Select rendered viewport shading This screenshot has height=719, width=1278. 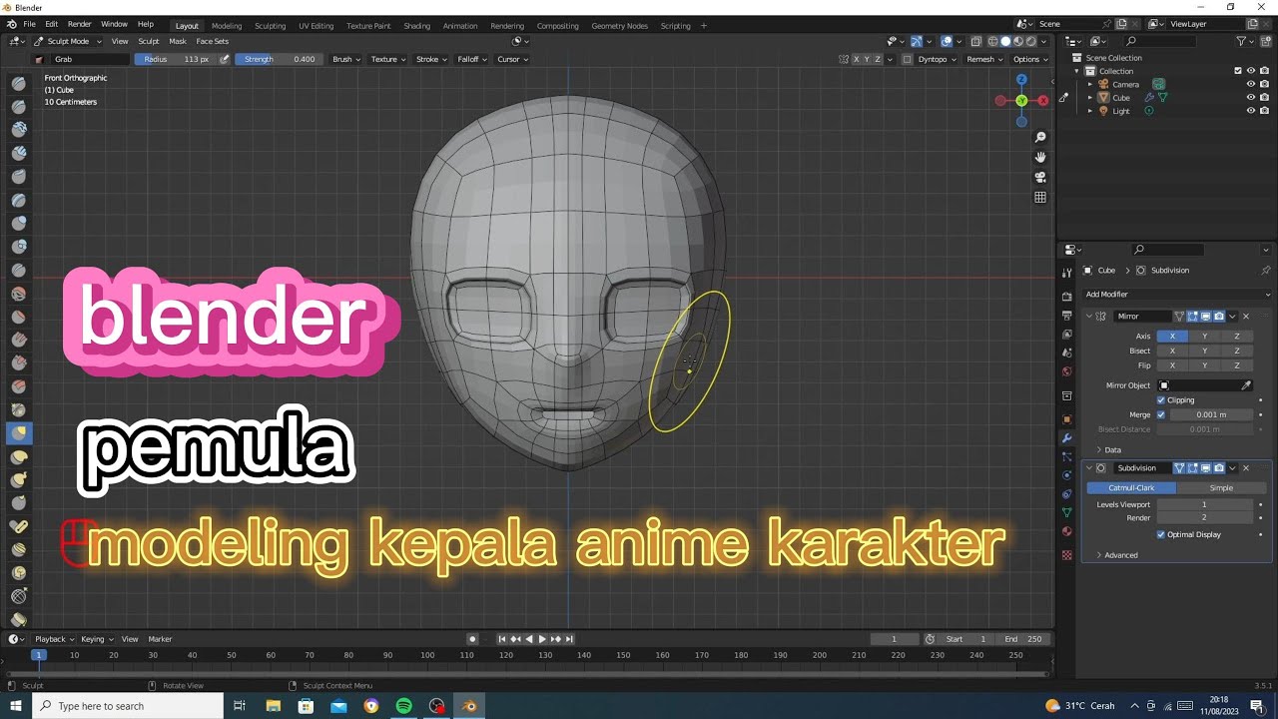pos(1032,41)
